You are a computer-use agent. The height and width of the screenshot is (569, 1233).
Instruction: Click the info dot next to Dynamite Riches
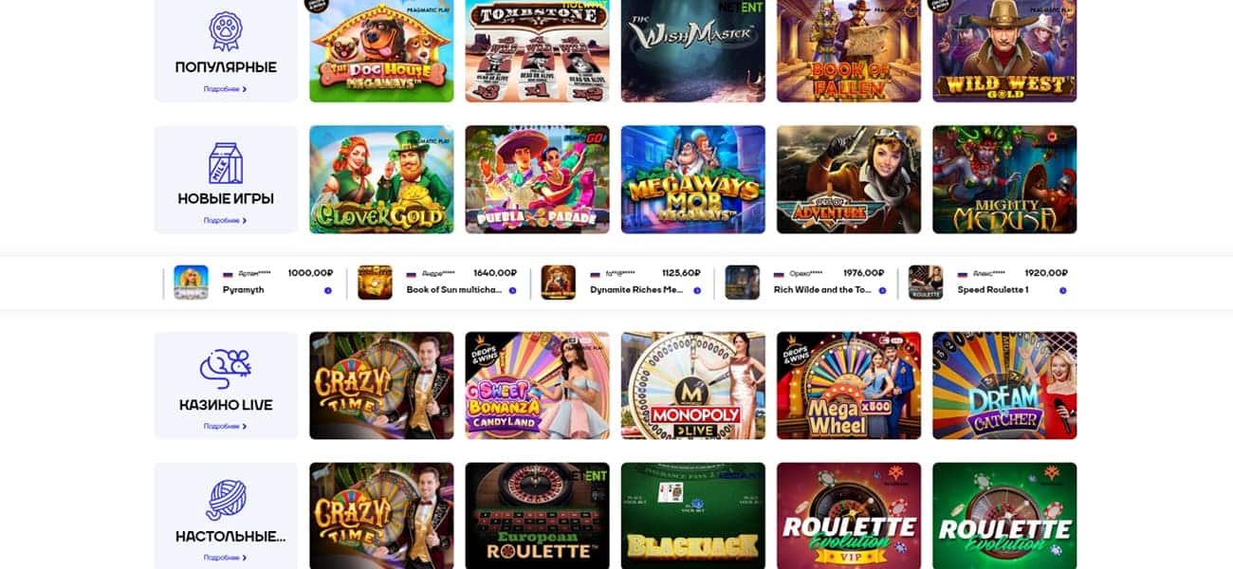coord(697,290)
